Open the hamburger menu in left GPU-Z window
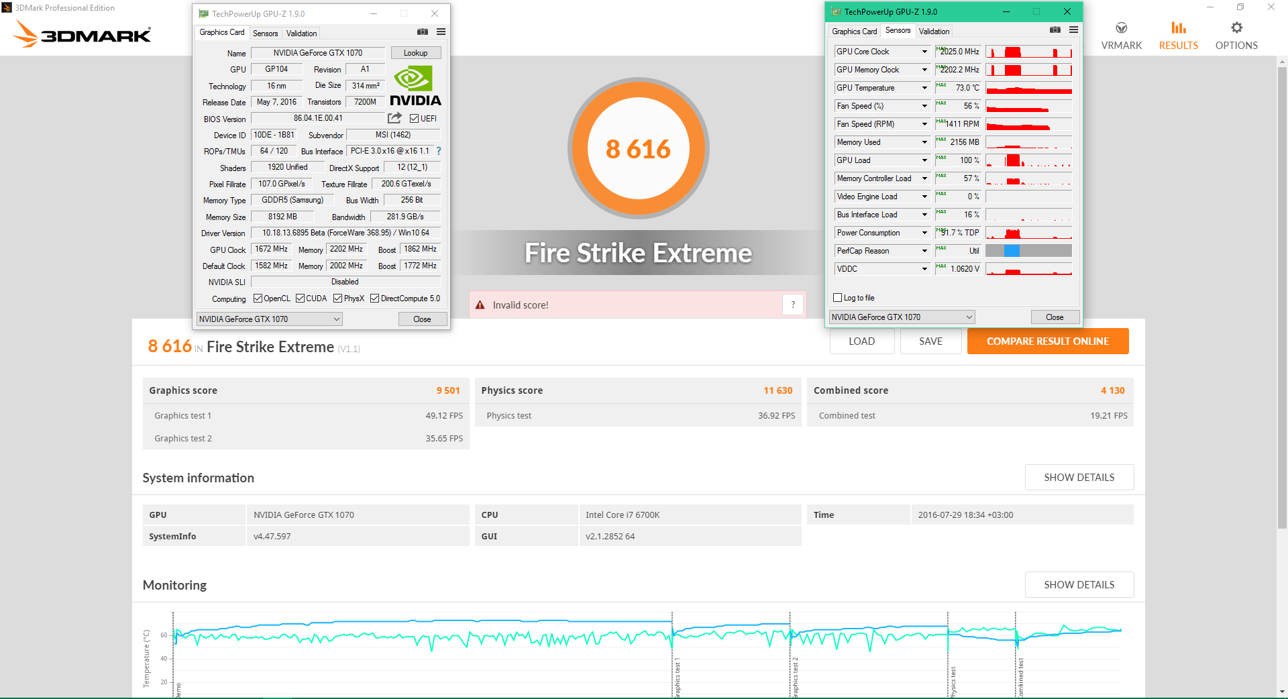1288x699 pixels. 441,32
